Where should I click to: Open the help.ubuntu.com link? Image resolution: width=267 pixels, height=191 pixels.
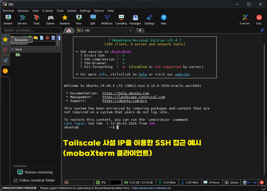click(x=126, y=93)
